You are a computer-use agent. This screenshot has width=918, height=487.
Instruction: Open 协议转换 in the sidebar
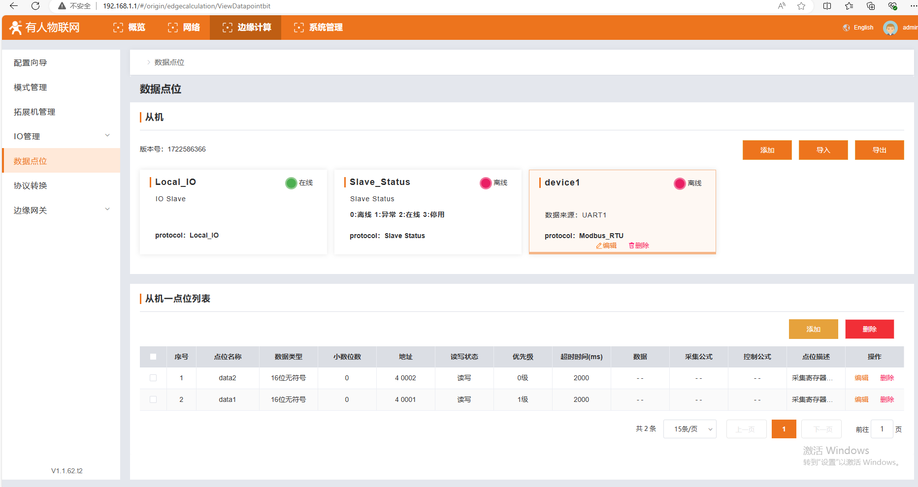[x=31, y=185]
